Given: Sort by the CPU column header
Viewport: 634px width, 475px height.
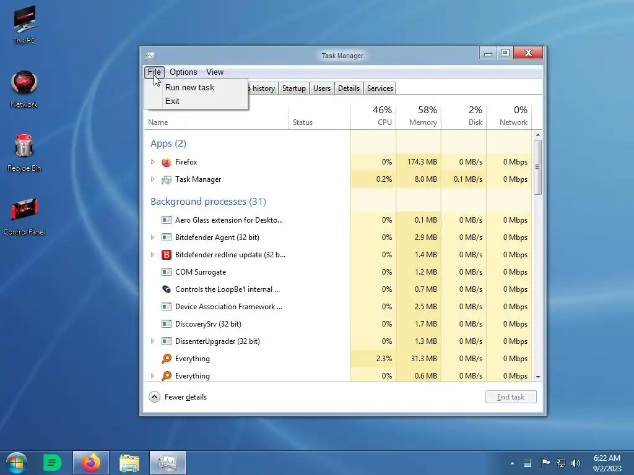Looking at the screenshot, I should [373, 116].
